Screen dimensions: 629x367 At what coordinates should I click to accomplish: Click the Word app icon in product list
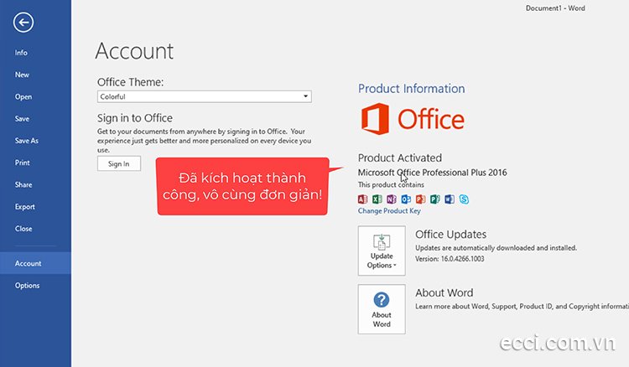(449, 199)
